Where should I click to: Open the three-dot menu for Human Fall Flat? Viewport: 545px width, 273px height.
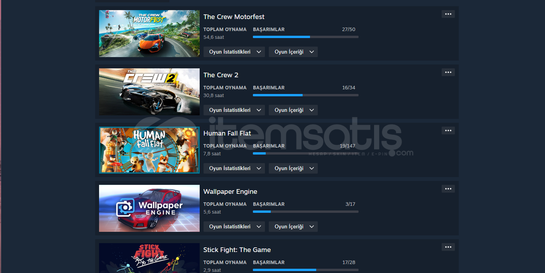(x=448, y=130)
